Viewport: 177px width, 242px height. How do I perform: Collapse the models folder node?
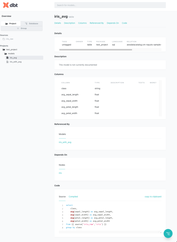11,54
